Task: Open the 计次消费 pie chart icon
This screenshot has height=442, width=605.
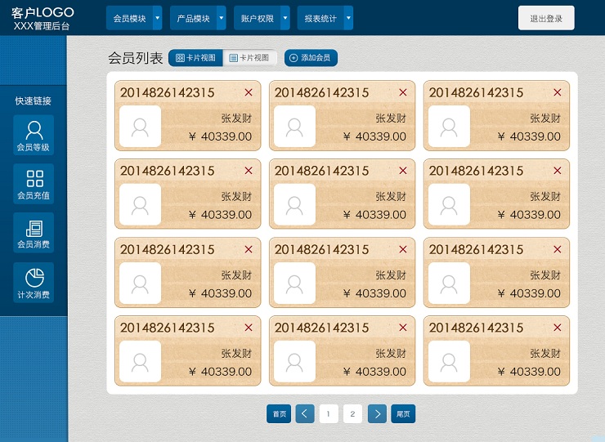Action: pos(34,282)
